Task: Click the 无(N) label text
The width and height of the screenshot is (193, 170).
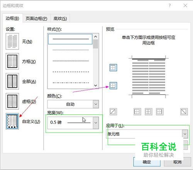Action: click(27, 41)
